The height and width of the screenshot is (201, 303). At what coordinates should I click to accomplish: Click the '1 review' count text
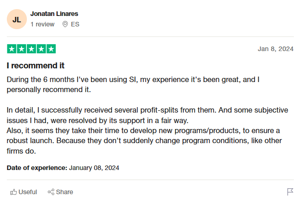point(42,24)
